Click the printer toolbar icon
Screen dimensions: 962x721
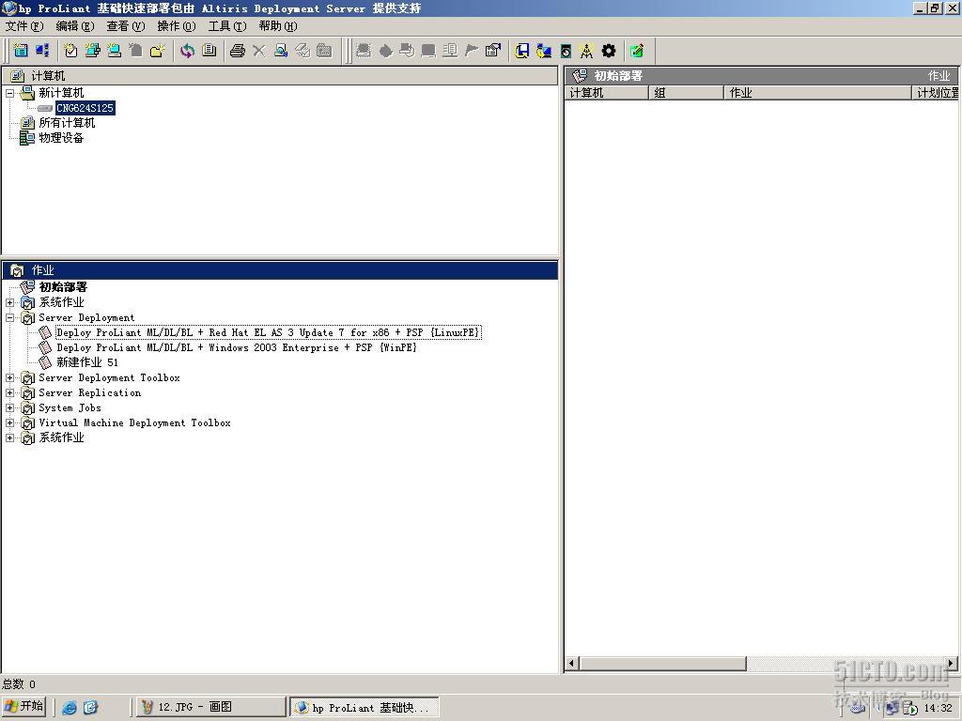(x=238, y=51)
